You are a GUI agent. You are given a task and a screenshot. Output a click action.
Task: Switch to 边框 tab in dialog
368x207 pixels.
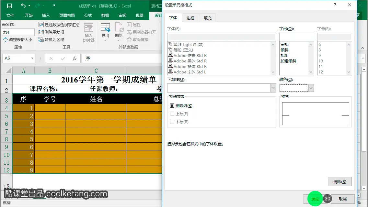point(190,18)
